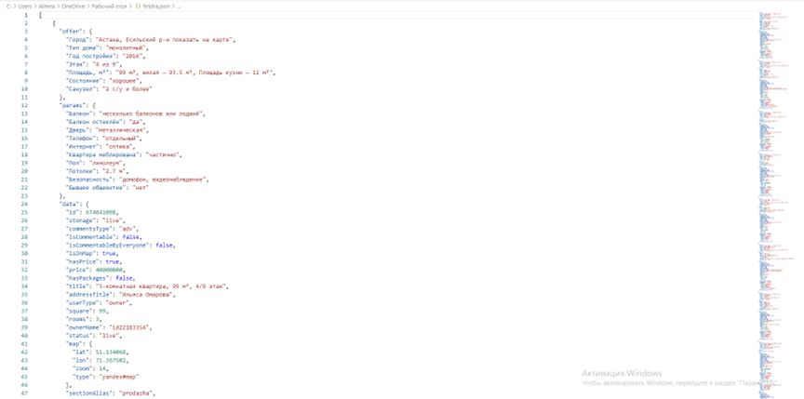
Task: Click the lat value 51.134068
Action: [x=109, y=352]
